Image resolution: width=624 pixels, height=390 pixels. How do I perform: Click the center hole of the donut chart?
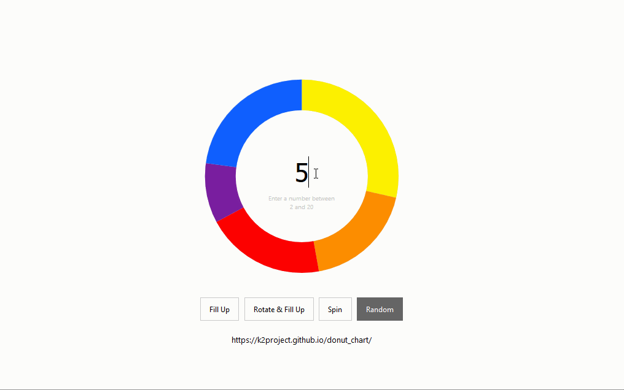point(302,175)
